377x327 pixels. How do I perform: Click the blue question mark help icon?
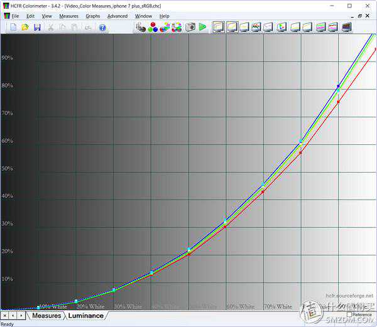pos(102,27)
